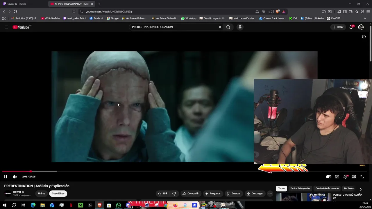Image resolution: width=372 pixels, height=209 pixels.
Task: Open the Kick bookmark
Action: pos(293,18)
